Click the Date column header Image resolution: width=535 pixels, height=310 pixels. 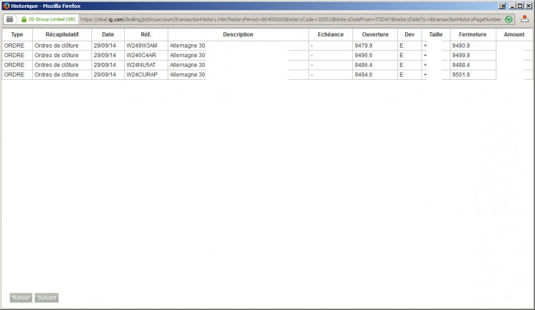108,34
